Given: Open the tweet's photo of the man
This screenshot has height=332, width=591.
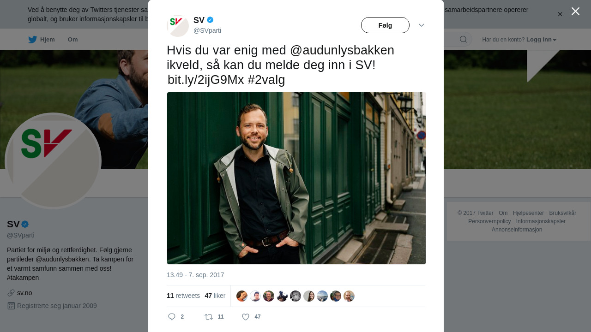Looking at the screenshot, I should coord(296,178).
